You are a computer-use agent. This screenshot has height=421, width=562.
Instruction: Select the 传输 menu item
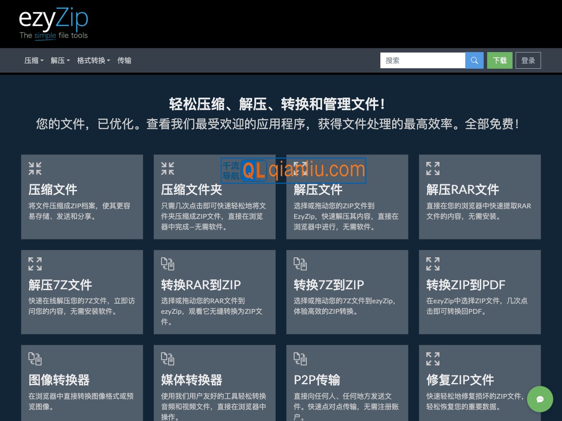(x=124, y=60)
